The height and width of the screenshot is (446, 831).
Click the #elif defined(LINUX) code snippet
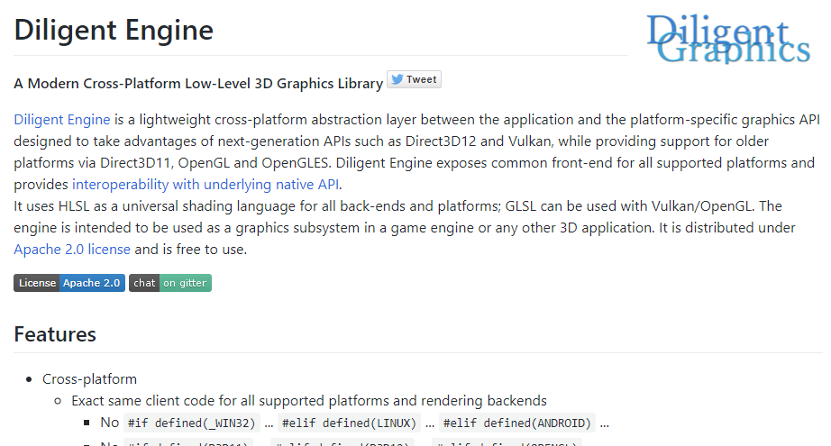[349, 423]
